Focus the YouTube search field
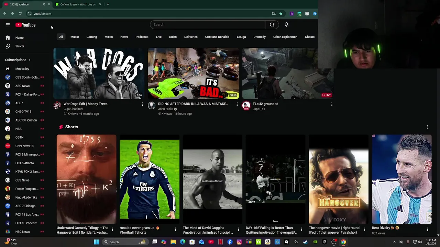Screen dimensions: 440x247 tap(208, 25)
